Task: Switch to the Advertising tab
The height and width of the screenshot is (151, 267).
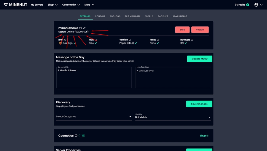Action: point(180,16)
